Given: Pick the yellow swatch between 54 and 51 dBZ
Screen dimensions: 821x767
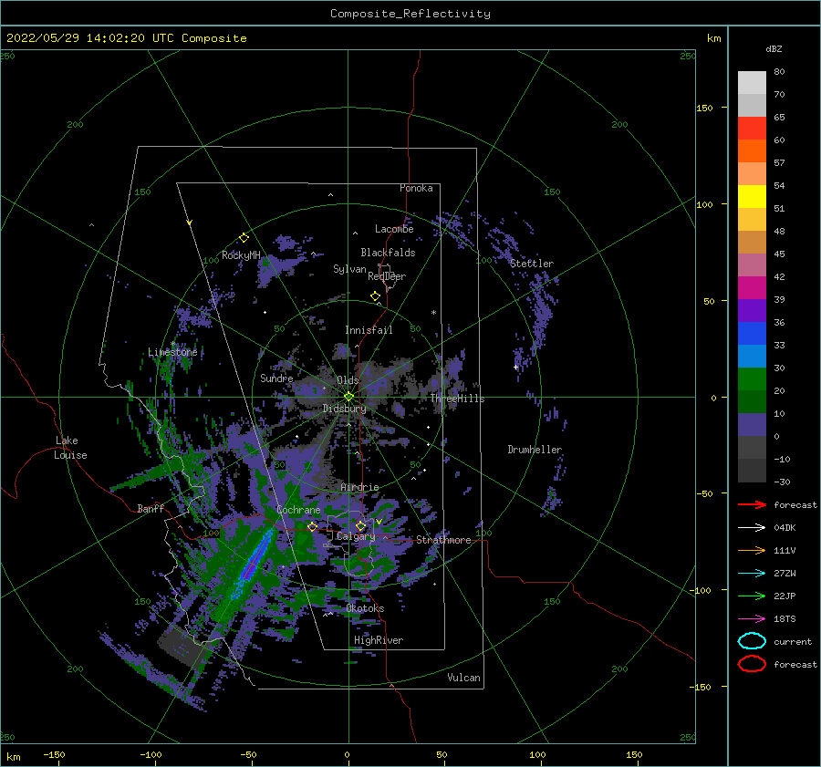Looking at the screenshot, I should point(752,197).
